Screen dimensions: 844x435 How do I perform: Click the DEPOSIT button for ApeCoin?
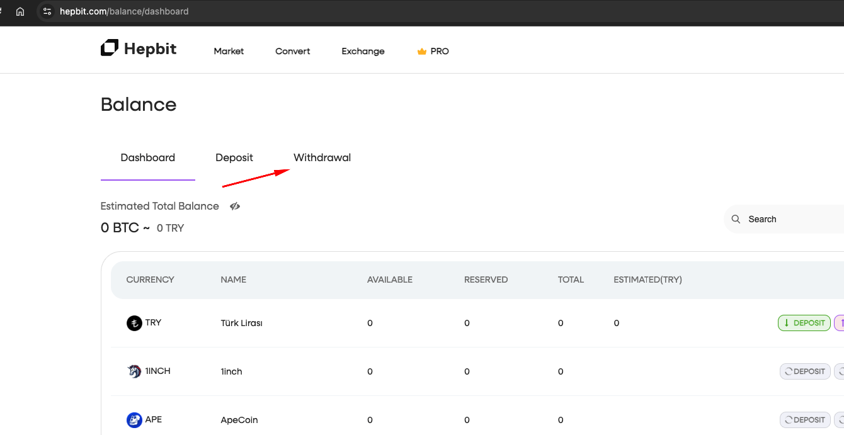pos(805,420)
